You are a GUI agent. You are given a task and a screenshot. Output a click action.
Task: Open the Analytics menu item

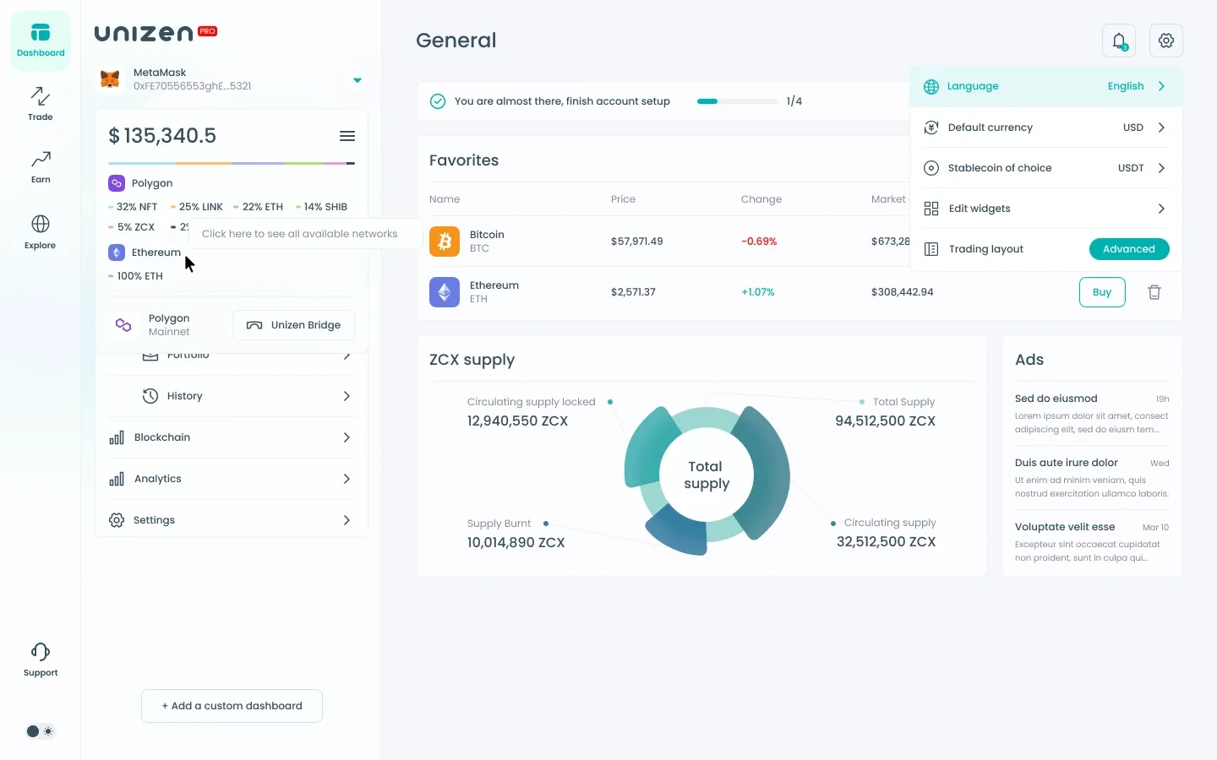pyautogui.click(x=232, y=479)
